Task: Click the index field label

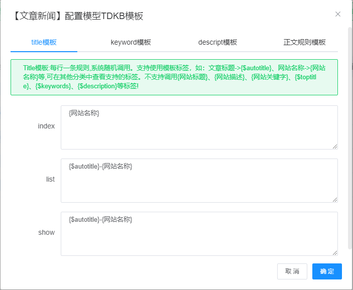Action: [x=46, y=126]
